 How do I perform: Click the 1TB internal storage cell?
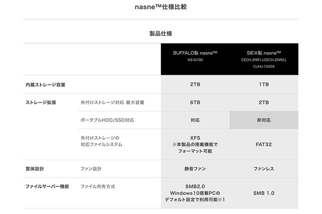264,85
